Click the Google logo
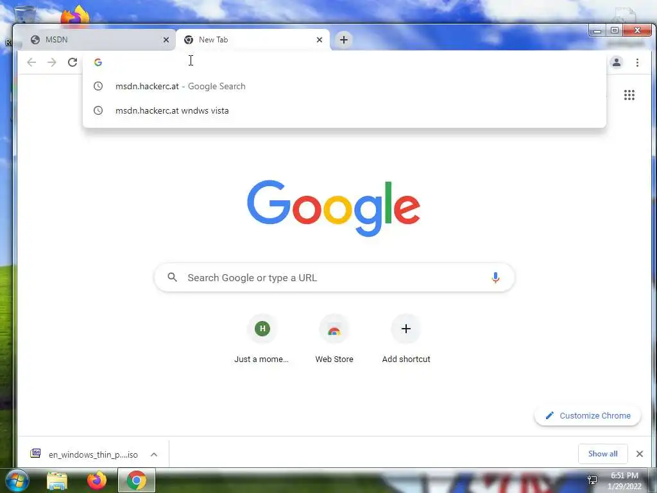 point(334,209)
